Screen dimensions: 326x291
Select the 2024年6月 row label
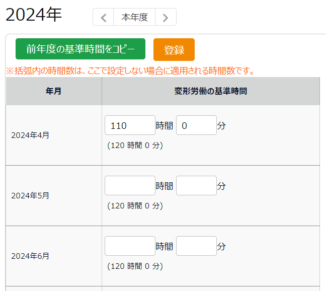coord(30,256)
